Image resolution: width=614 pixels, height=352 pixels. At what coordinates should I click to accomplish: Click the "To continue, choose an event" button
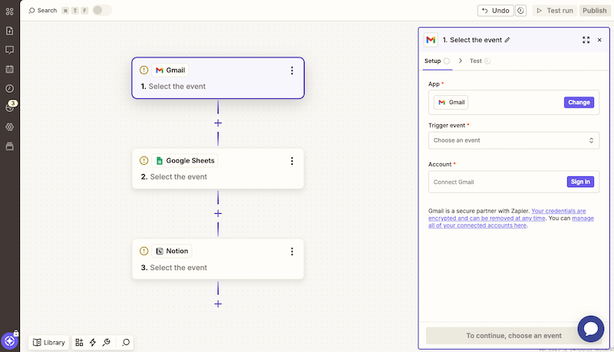(513, 336)
